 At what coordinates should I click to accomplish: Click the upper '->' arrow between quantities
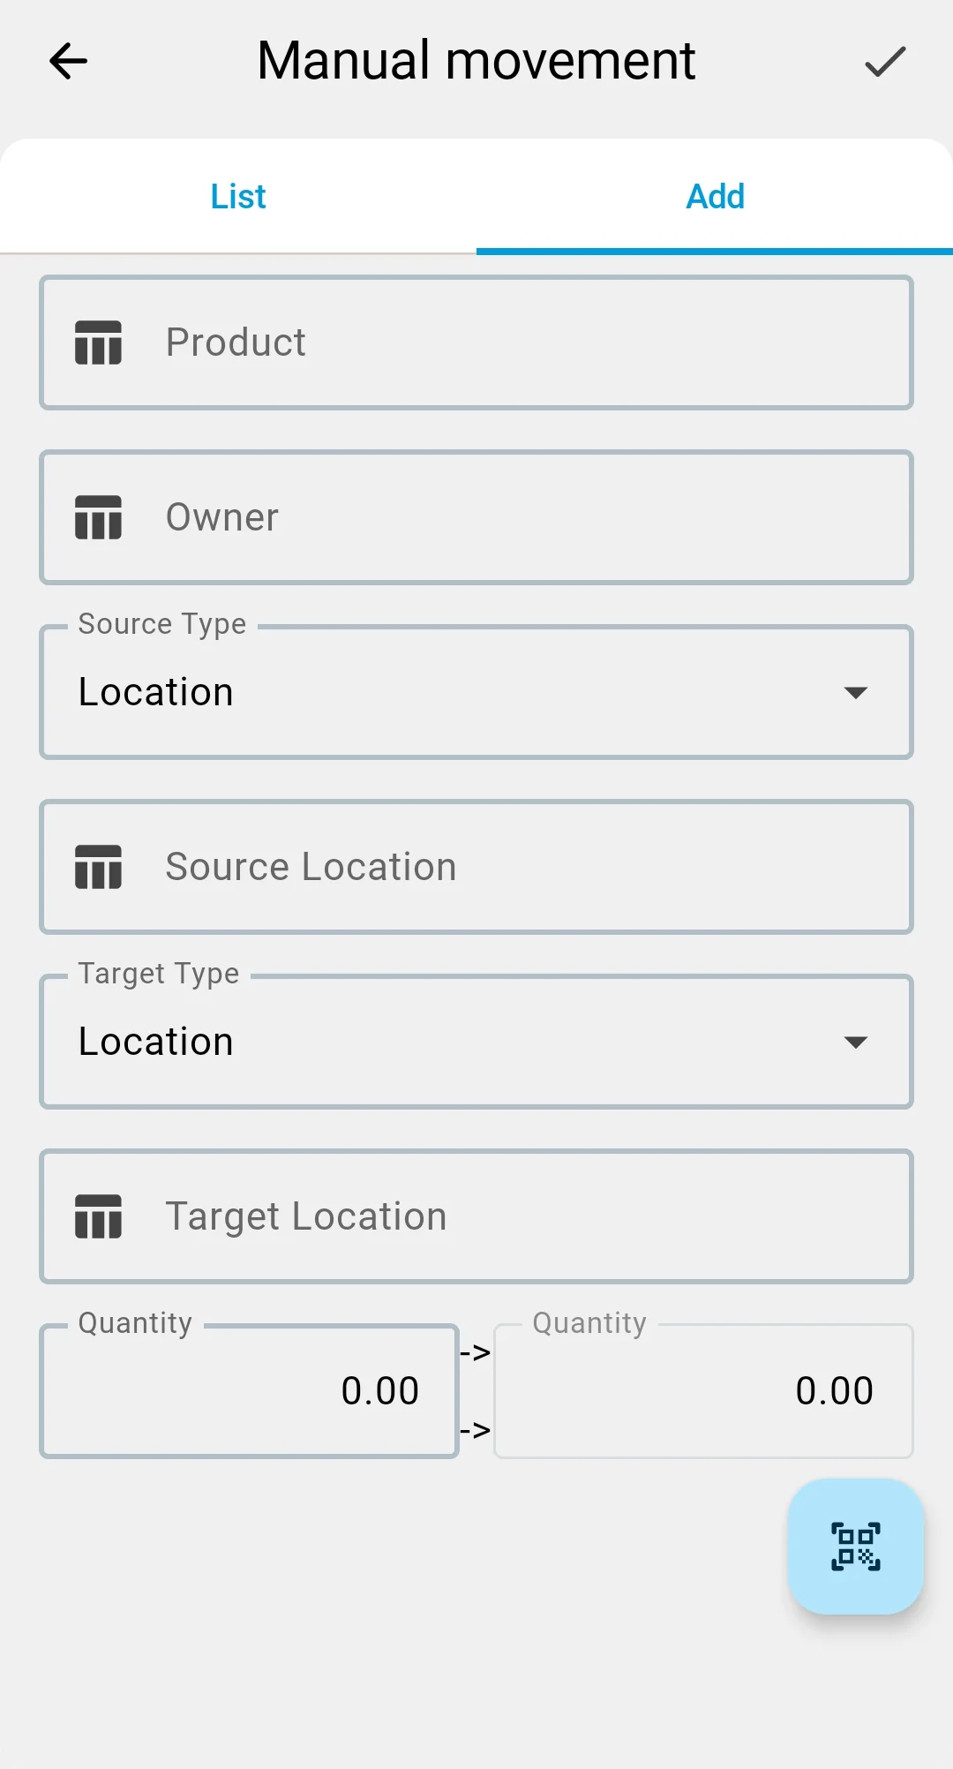tap(476, 1352)
